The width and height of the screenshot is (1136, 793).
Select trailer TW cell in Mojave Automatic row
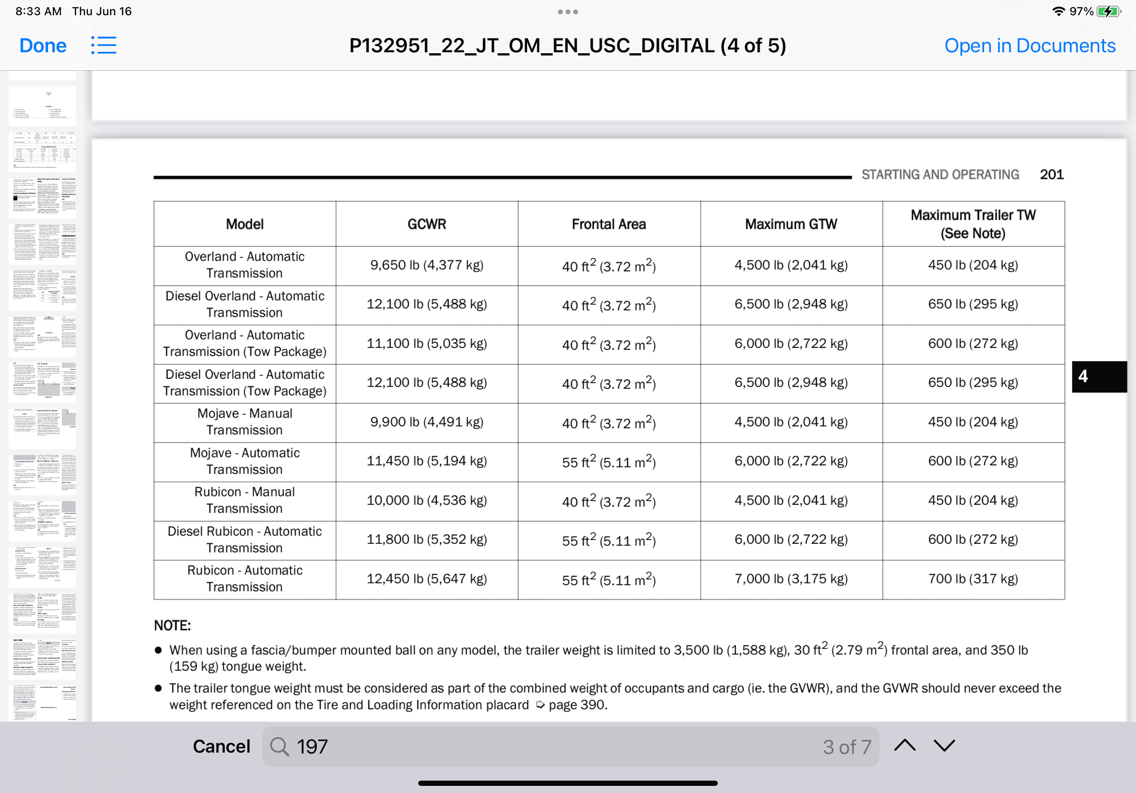973,461
